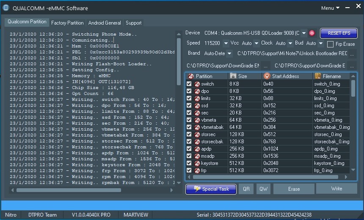This screenshot has width=364, height=220.
Task: Click the vbmetabak partition row icon
Action: click(197, 127)
